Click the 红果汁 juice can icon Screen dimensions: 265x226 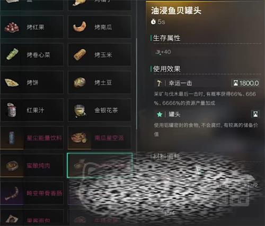pos(12,110)
